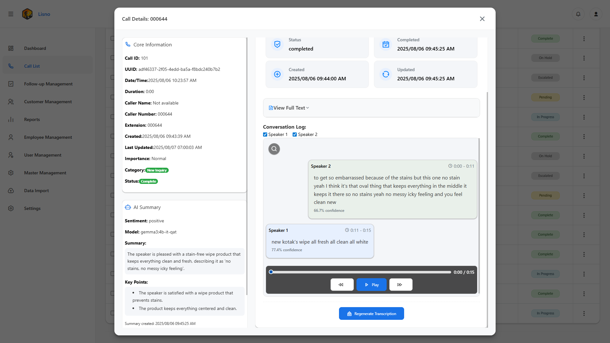Click the notification bell icon
The width and height of the screenshot is (610, 343).
point(578,14)
